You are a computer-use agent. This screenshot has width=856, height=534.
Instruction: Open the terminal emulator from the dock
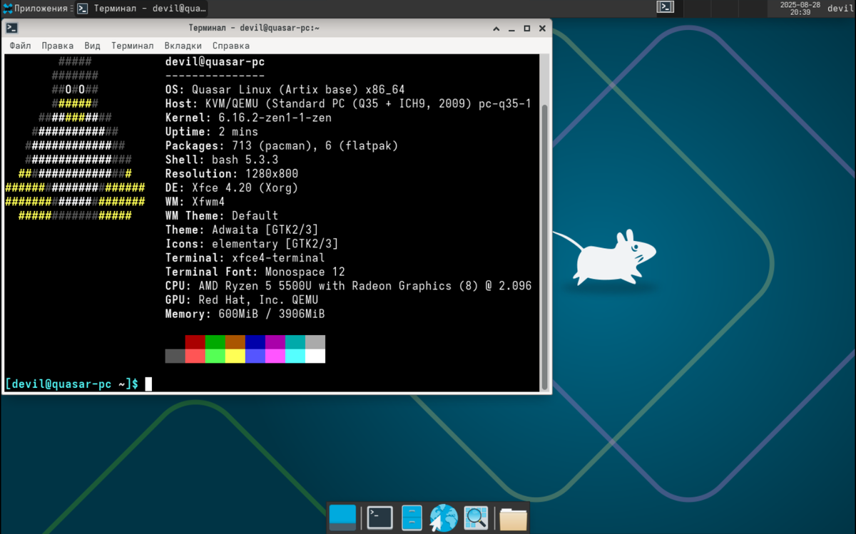point(379,518)
